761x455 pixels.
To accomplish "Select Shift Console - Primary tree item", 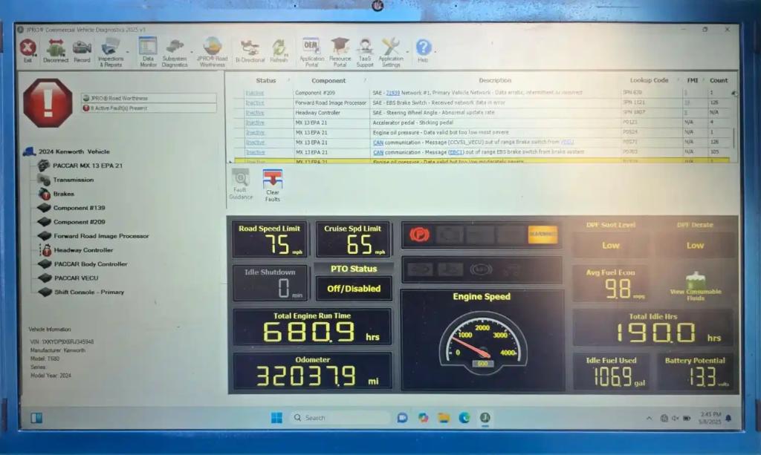I will tap(88, 292).
